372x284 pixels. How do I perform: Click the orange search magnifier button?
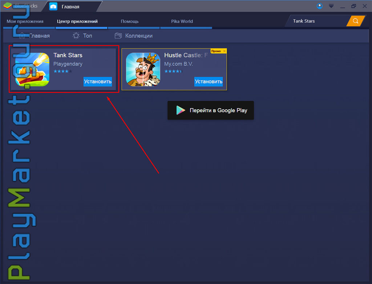(355, 21)
